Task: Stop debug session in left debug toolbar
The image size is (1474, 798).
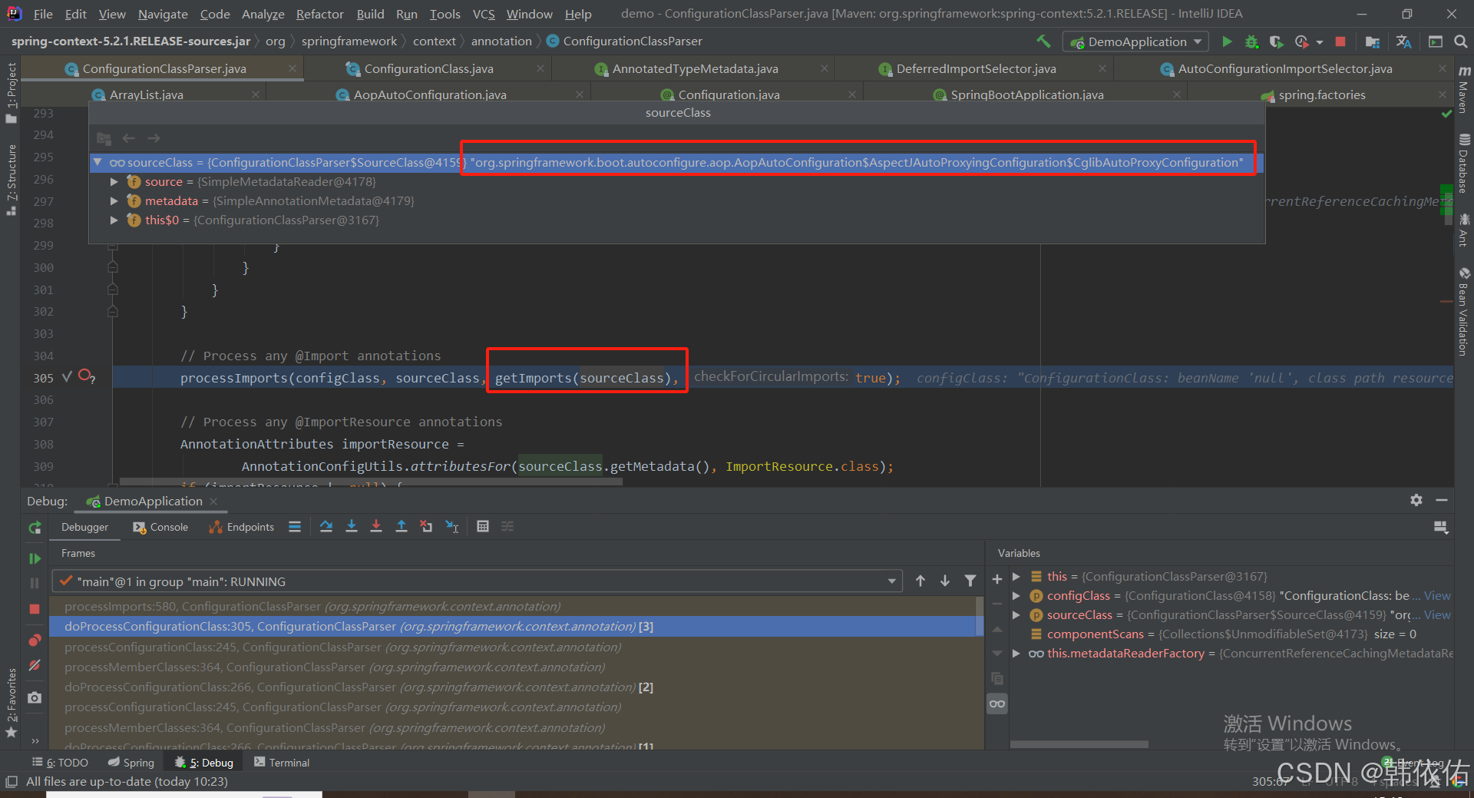Action: pyautogui.click(x=35, y=609)
